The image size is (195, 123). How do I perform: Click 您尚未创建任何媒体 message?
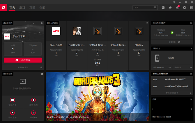tap(22, 88)
